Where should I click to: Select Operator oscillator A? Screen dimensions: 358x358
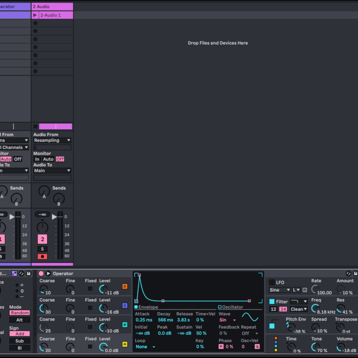[x=125, y=344]
